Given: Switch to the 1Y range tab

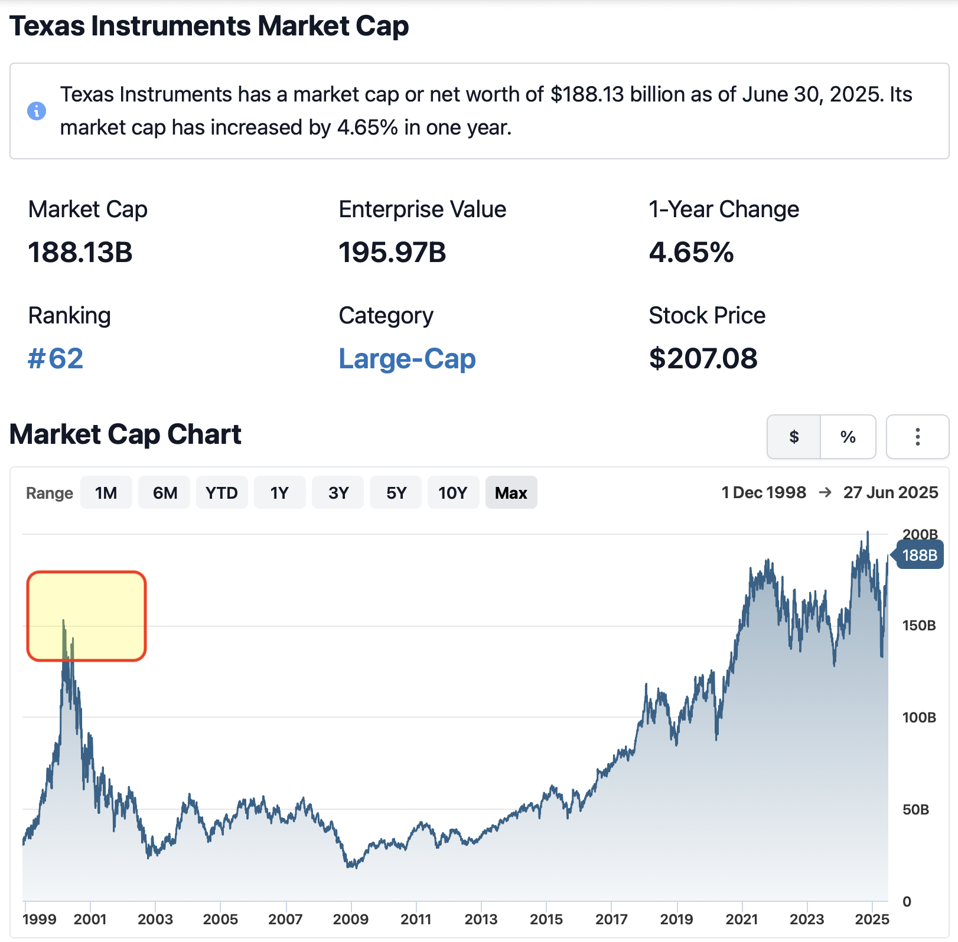Looking at the screenshot, I should (279, 492).
